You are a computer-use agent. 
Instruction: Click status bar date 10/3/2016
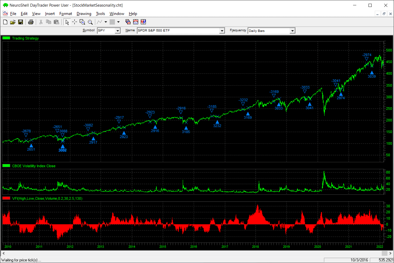(x=359, y=260)
